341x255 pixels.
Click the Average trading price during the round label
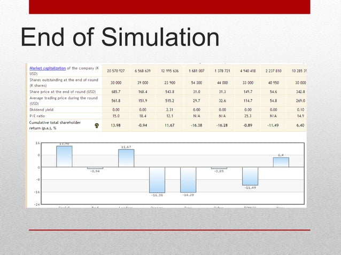click(64, 101)
